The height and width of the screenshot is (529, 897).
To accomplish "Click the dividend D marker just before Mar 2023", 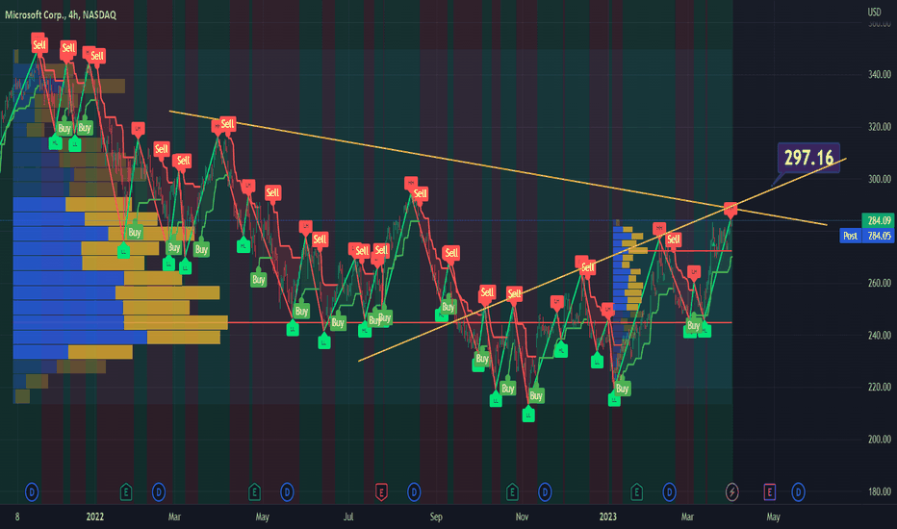I will (x=669, y=491).
